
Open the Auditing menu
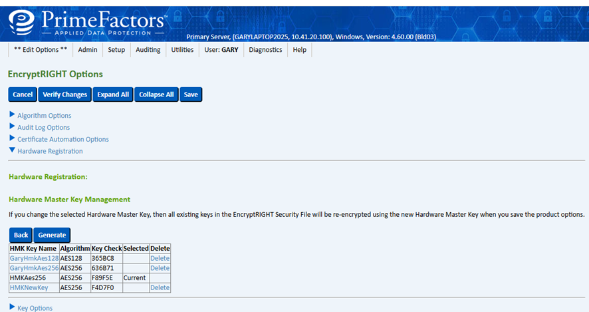[148, 50]
